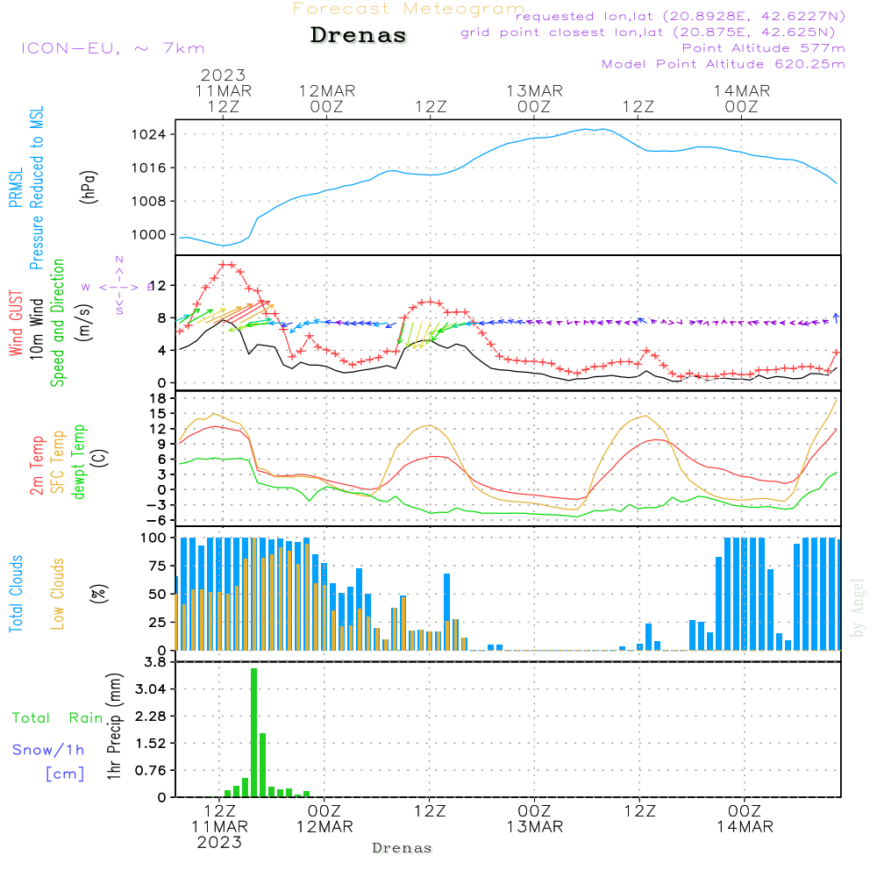Click the 8 value on wind axis
877x877 pixels.
coord(162,318)
